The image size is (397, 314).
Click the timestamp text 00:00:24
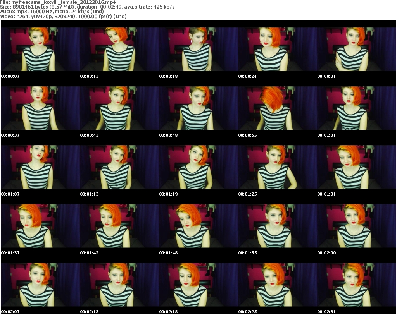[248, 76]
